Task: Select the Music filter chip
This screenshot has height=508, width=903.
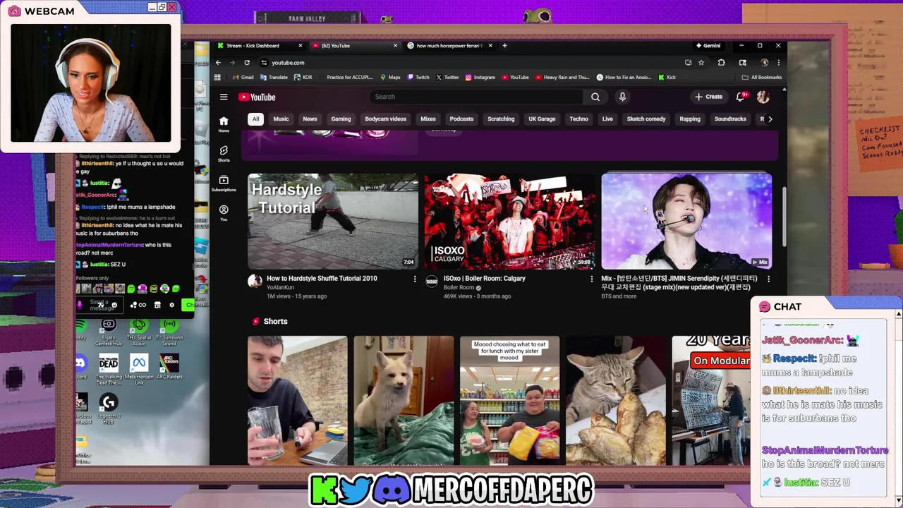Action: [281, 119]
